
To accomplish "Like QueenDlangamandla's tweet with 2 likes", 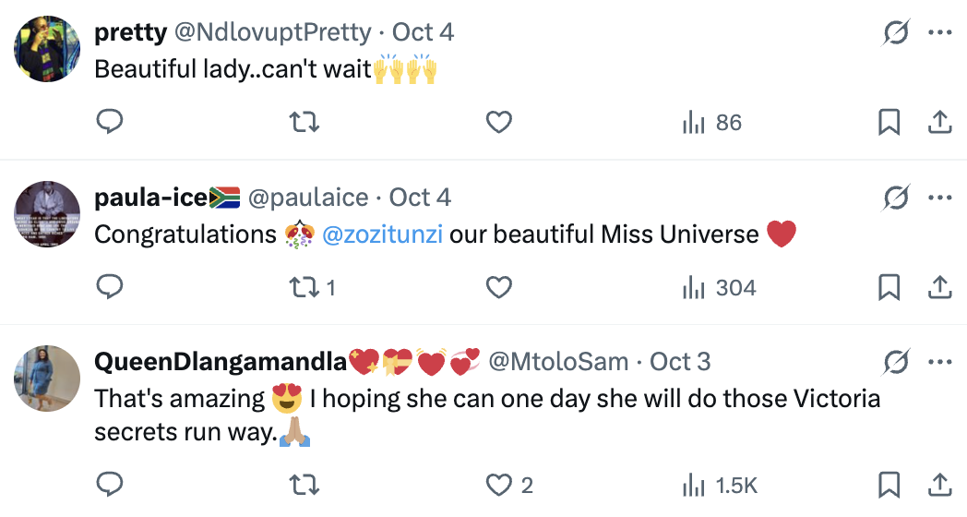I will (509, 484).
